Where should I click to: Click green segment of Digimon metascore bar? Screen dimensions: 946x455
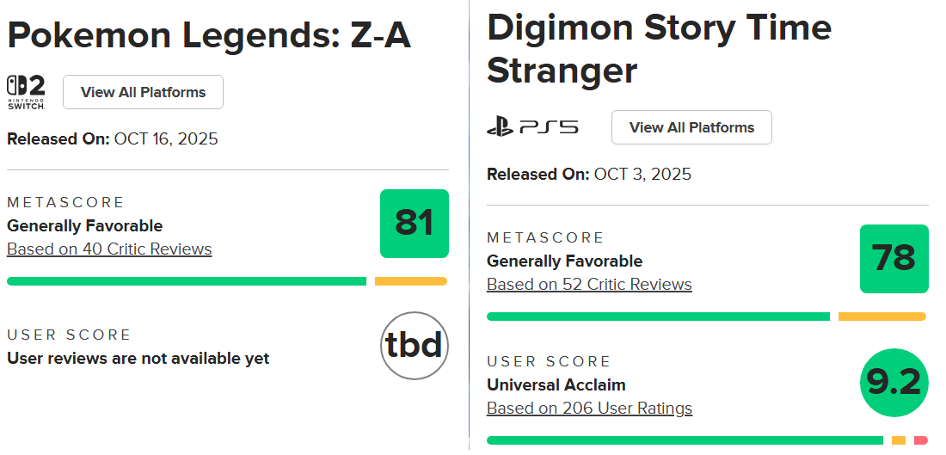point(658,317)
